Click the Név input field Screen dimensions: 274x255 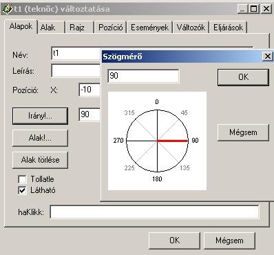point(76,53)
